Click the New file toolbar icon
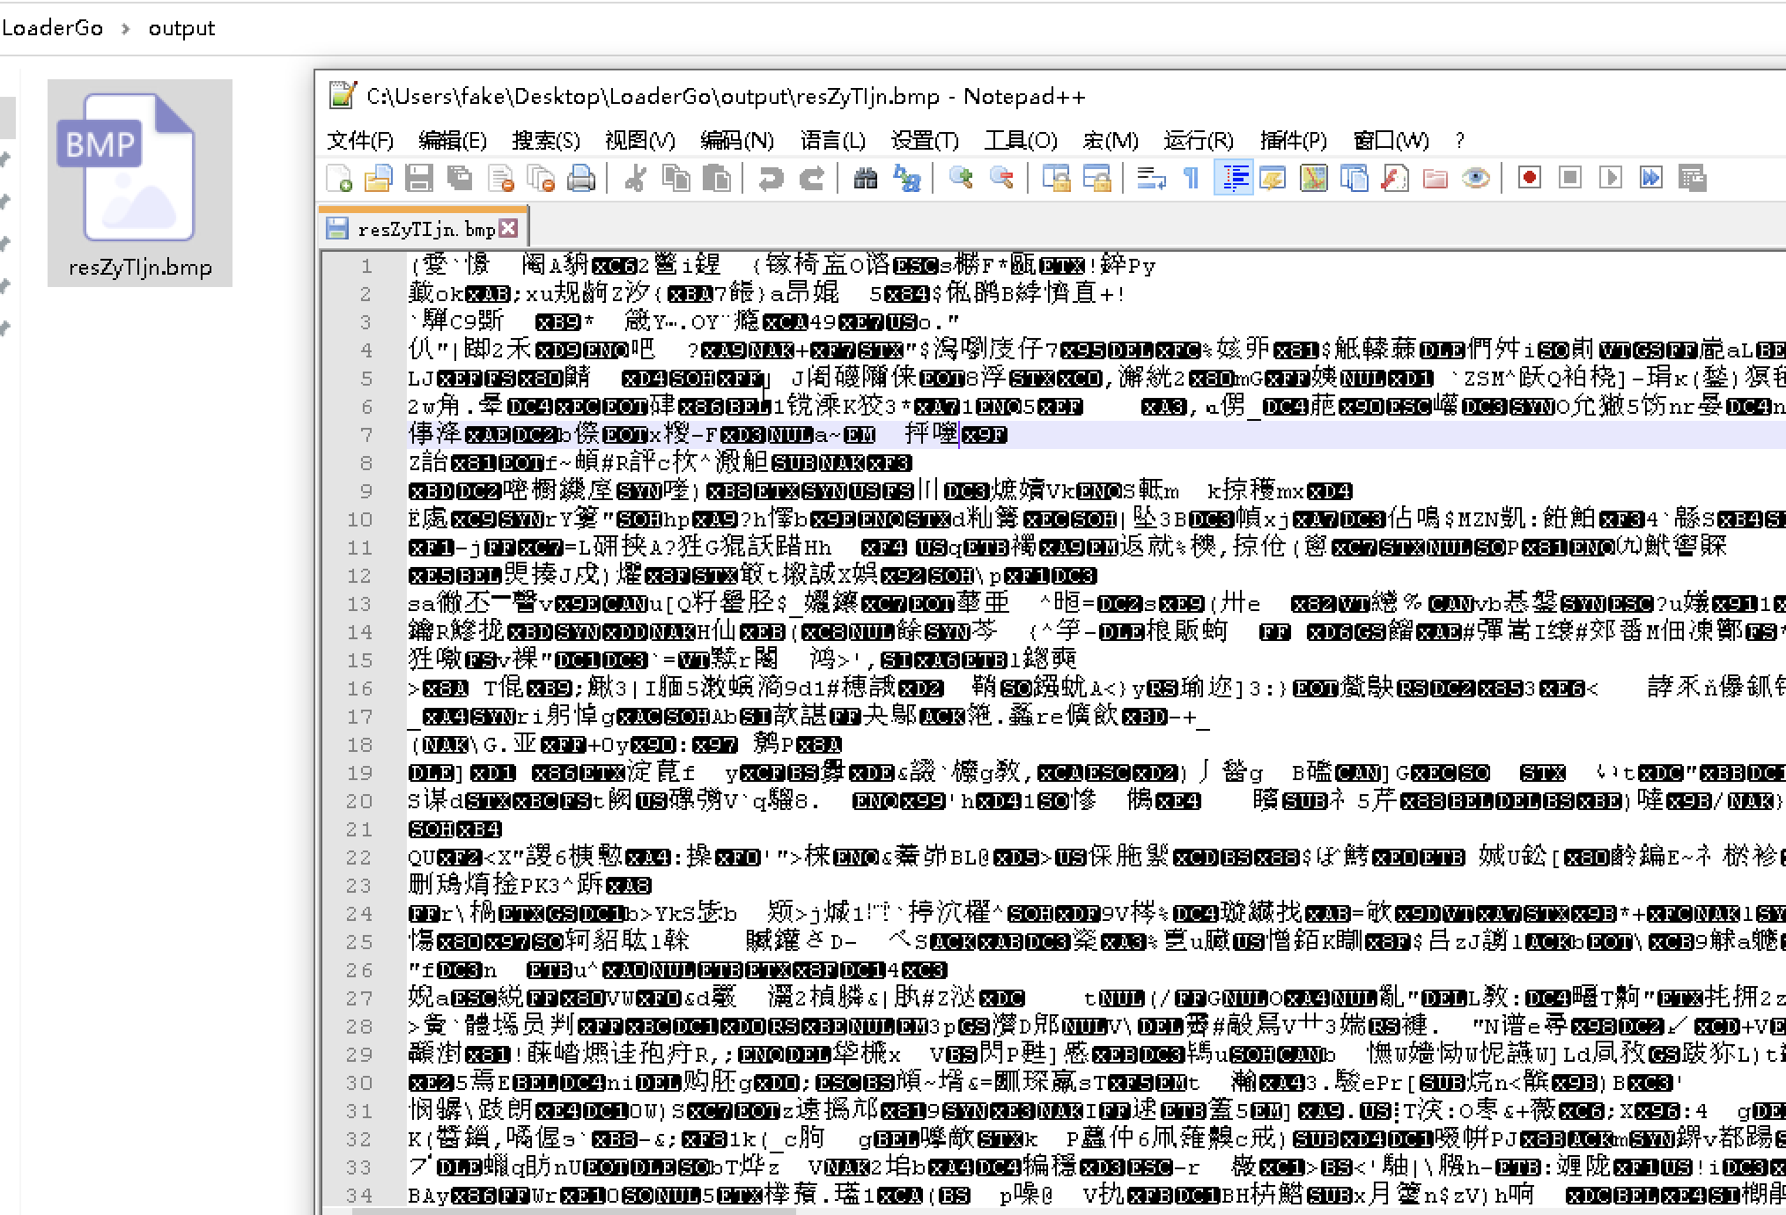 tap(339, 179)
